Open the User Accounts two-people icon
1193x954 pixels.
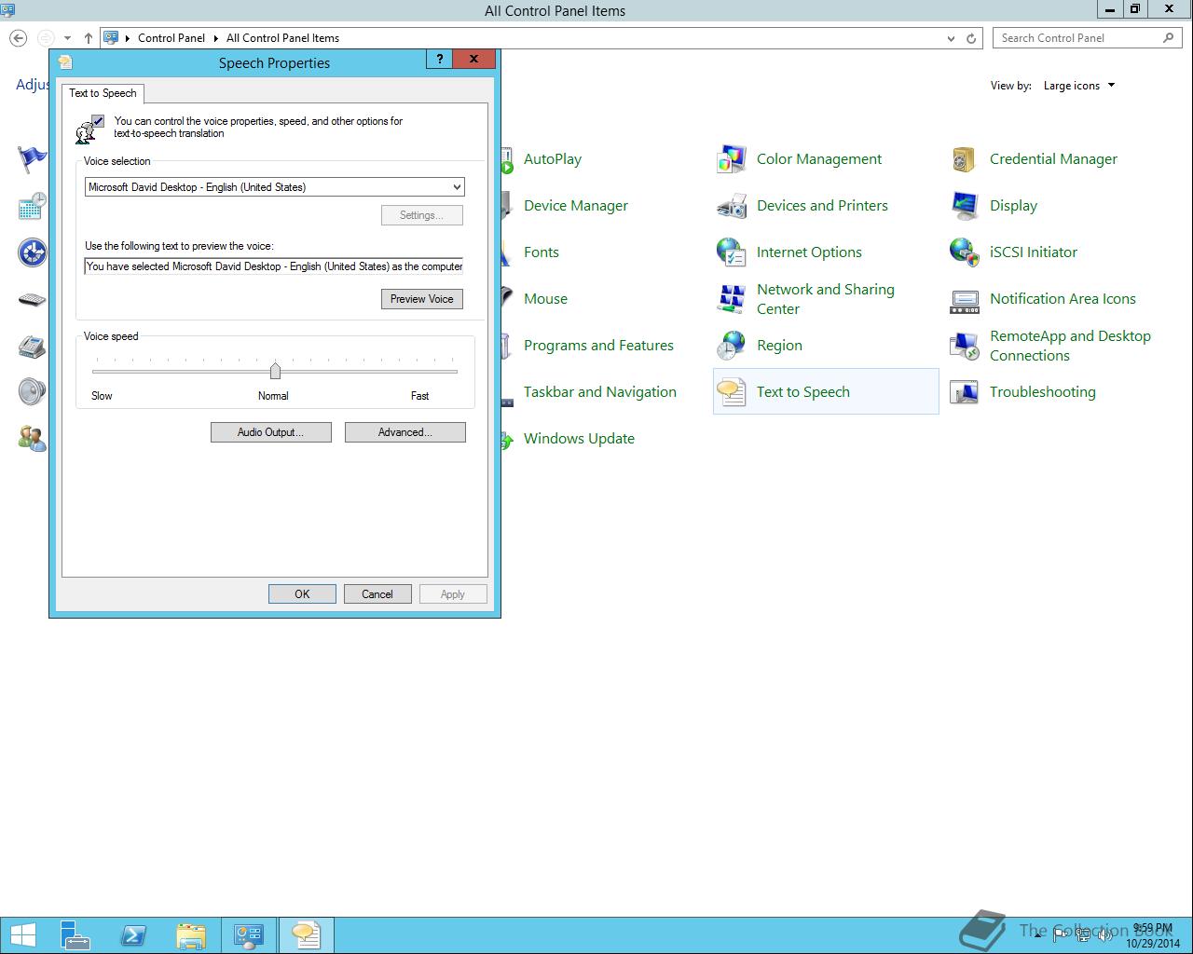[33, 439]
